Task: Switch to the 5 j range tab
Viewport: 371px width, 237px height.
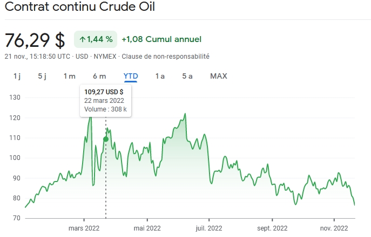Action: pos(42,76)
